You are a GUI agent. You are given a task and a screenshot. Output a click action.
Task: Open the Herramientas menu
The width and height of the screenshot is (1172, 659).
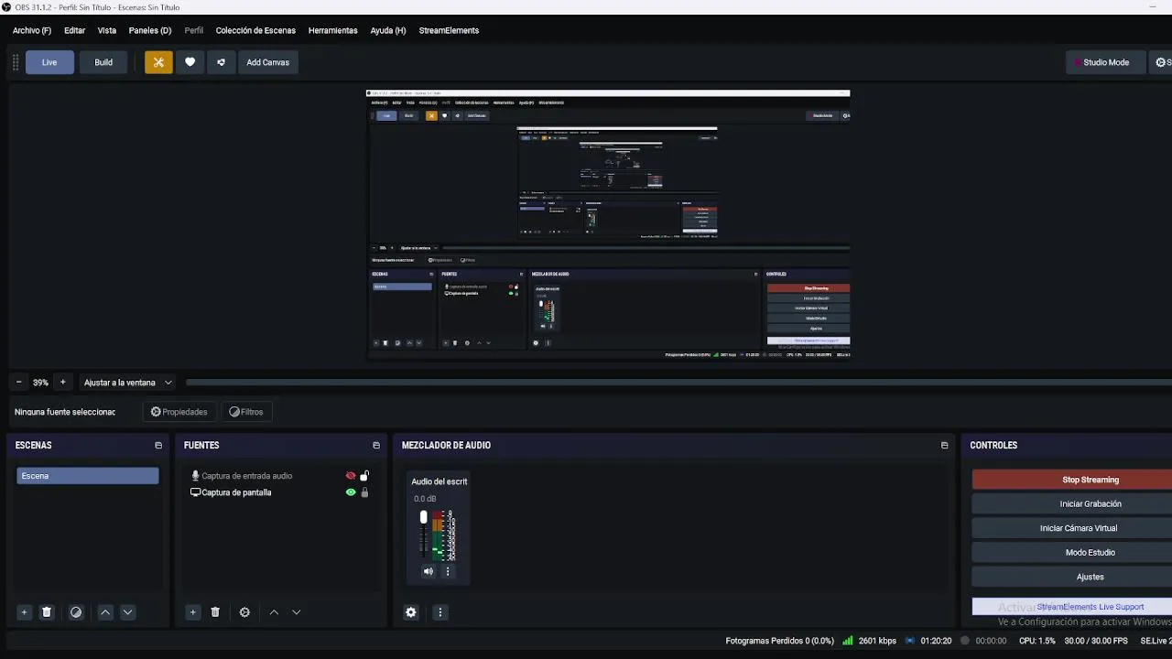point(332,30)
